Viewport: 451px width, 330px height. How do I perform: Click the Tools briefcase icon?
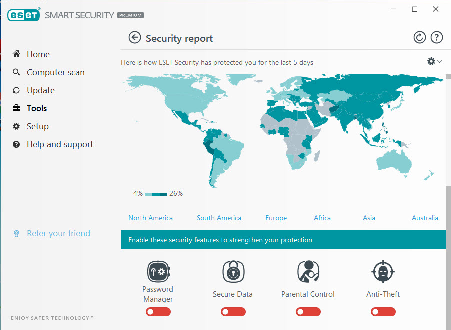coord(16,108)
